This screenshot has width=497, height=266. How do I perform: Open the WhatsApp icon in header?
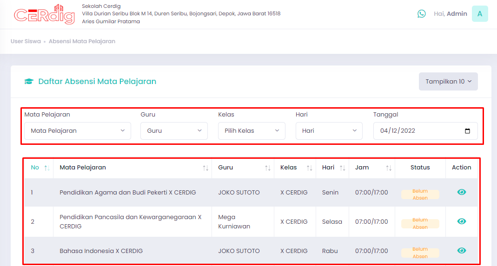point(421,13)
